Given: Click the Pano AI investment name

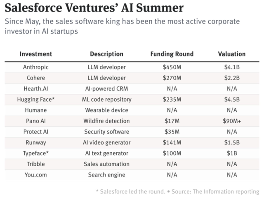Looking at the screenshot, I should pyautogui.click(x=36, y=121).
